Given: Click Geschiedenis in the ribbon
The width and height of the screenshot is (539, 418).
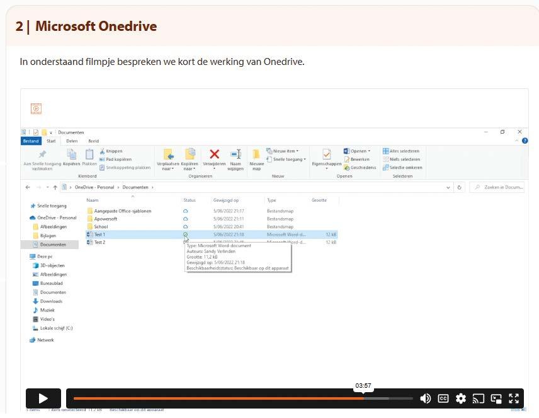Looking at the screenshot, I should (x=360, y=168).
